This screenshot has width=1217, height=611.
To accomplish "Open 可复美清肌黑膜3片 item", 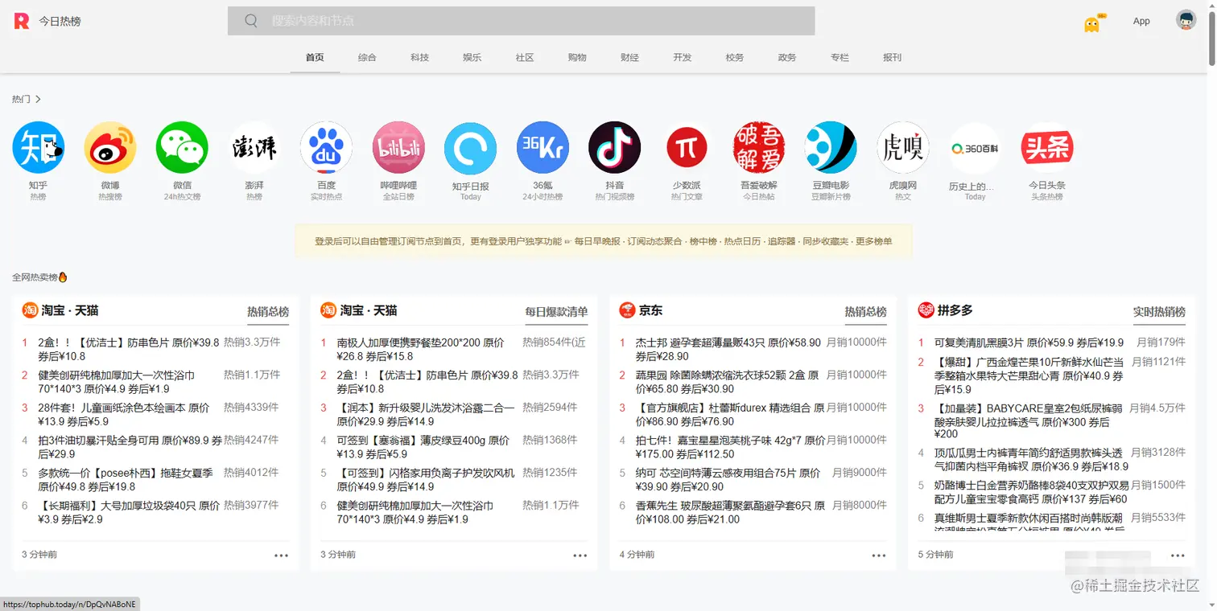I will 1029,342.
